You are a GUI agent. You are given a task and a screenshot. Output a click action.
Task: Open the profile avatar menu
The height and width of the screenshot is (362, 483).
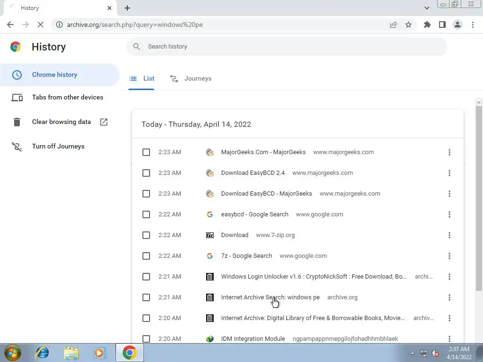pos(458,25)
